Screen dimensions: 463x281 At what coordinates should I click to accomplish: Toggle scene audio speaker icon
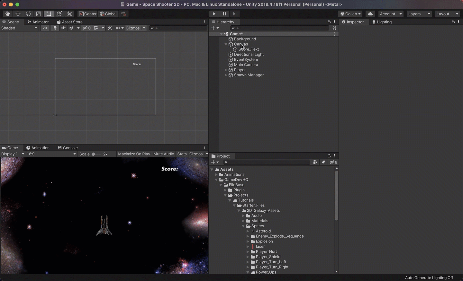(63, 28)
